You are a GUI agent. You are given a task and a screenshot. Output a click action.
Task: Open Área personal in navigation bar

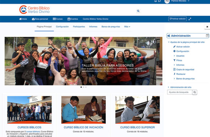tap(40, 19)
